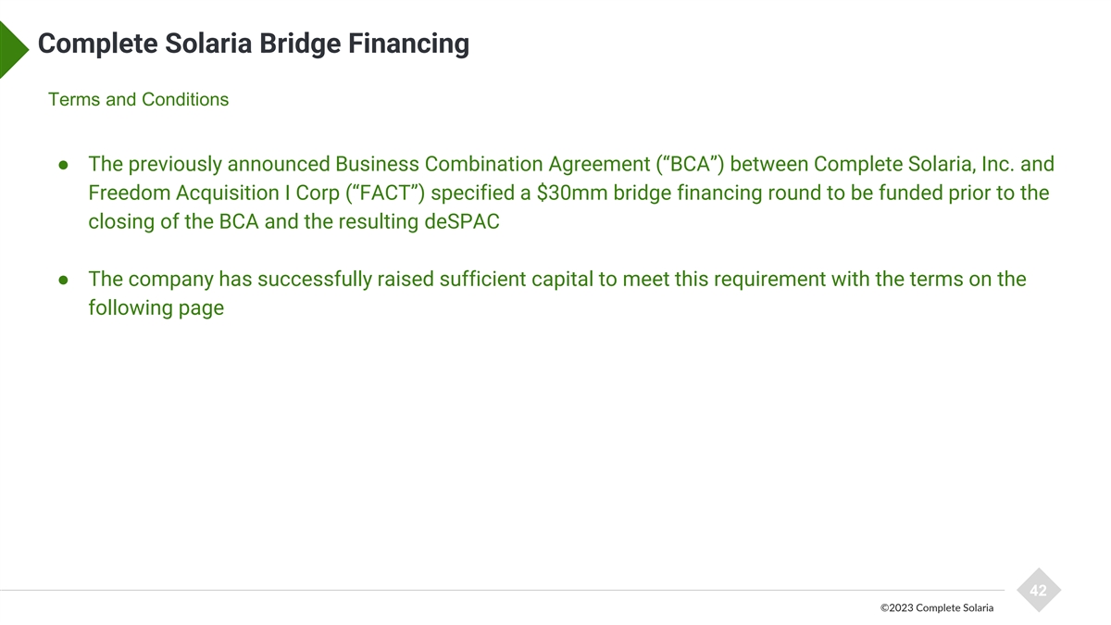Click the diamond page number 42 badge
Image resolution: width=1111 pixels, height=625 pixels.
pyautogui.click(x=1038, y=591)
